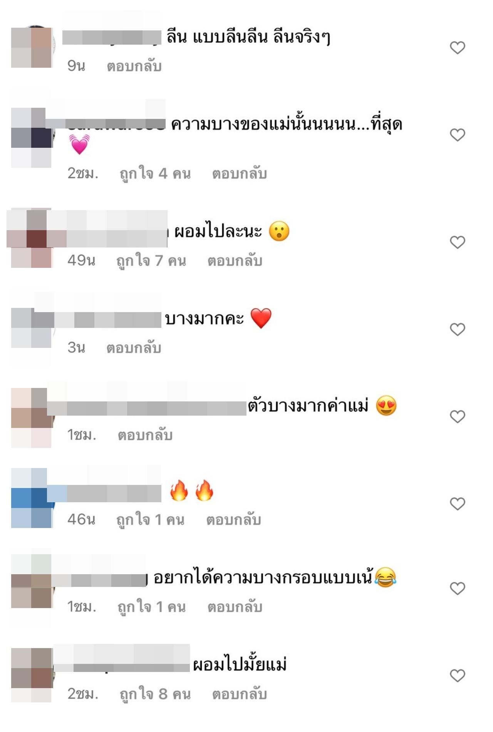Heart the 'ผอมไปมั้ยแม่' comment
493x732 pixels.
(458, 676)
